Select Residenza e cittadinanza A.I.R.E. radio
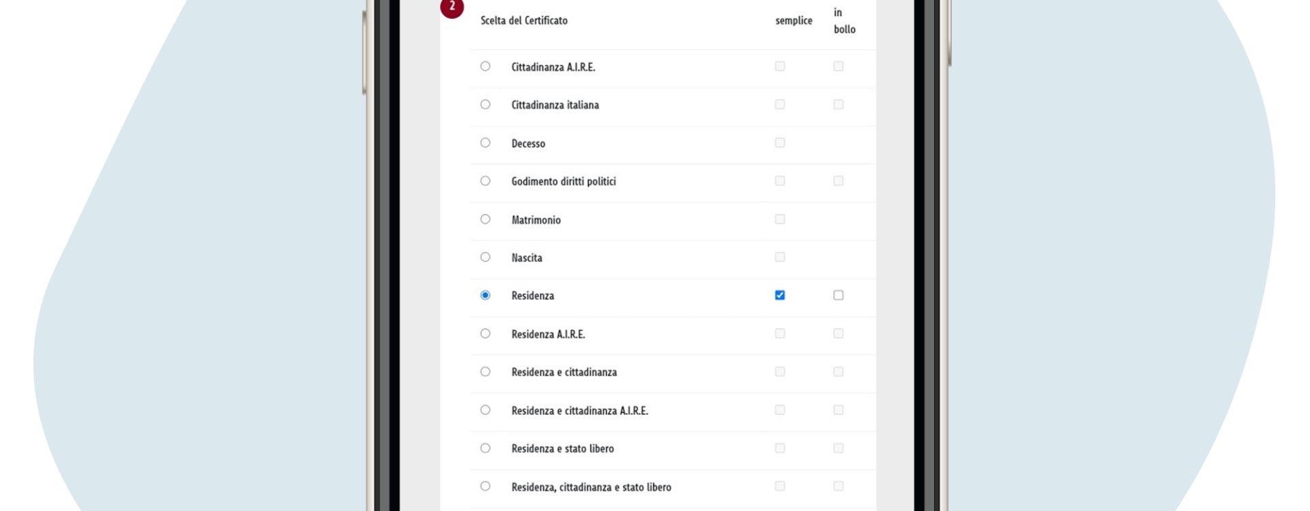Viewport: 1310px width, 511px height. coord(485,409)
